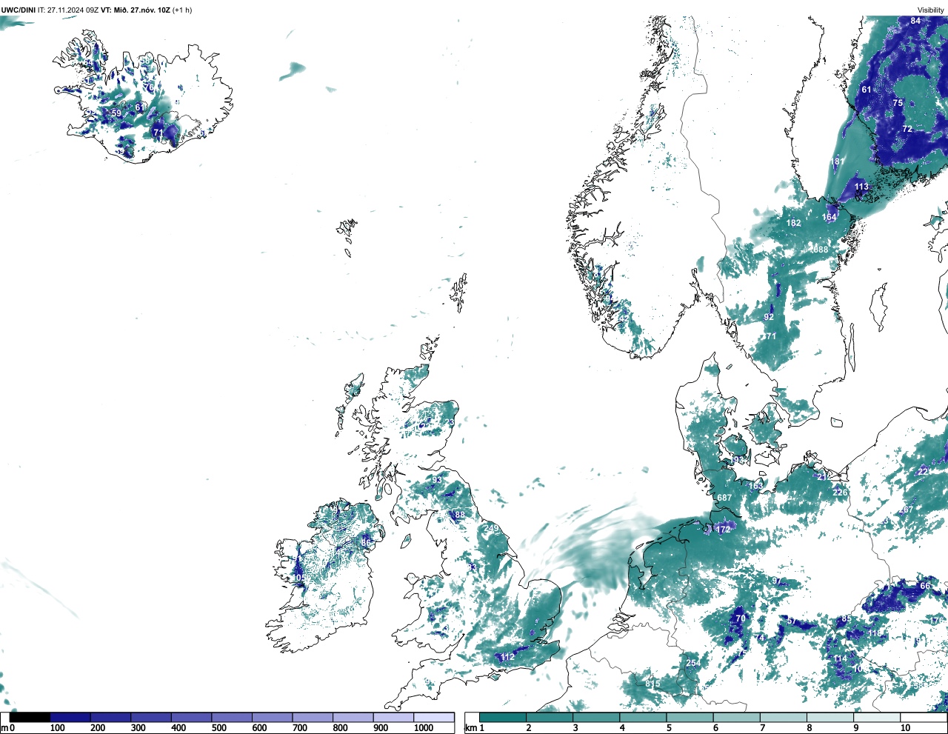Click the '500' meter legend label

pos(218,728)
